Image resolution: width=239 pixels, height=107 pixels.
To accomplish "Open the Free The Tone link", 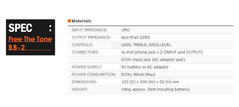I will click(30, 39).
